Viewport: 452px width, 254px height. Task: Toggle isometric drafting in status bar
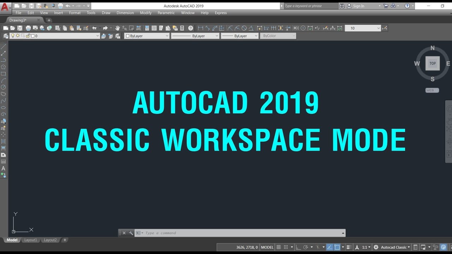click(317, 247)
